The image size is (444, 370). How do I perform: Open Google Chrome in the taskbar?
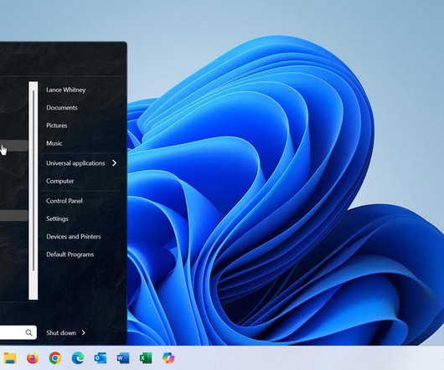(x=55, y=357)
